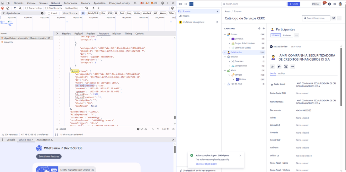Open DevTools settings gear
346x172 pixels.
pos(162,3)
